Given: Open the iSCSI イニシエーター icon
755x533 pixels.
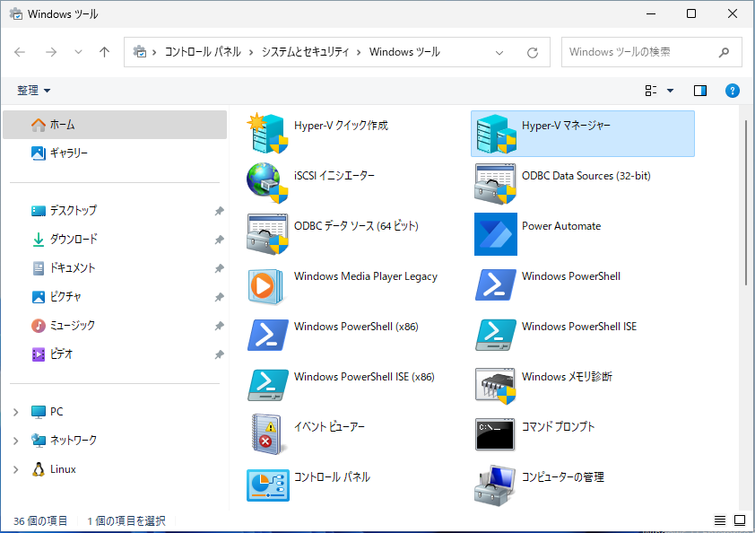Looking at the screenshot, I should tap(268, 184).
